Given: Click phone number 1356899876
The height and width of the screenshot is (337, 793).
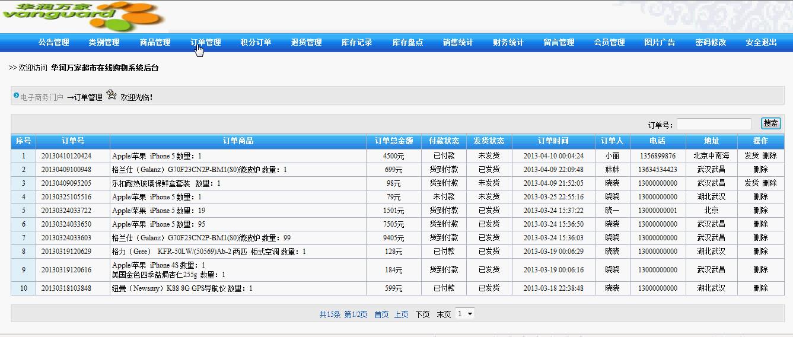Looking at the screenshot, I should [658, 156].
